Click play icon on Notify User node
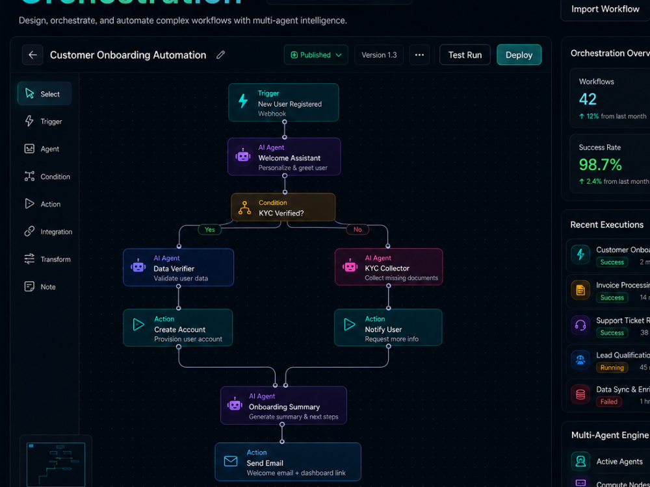 pyautogui.click(x=350, y=324)
